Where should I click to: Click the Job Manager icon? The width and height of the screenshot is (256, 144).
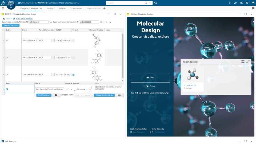click(x=3, y=141)
